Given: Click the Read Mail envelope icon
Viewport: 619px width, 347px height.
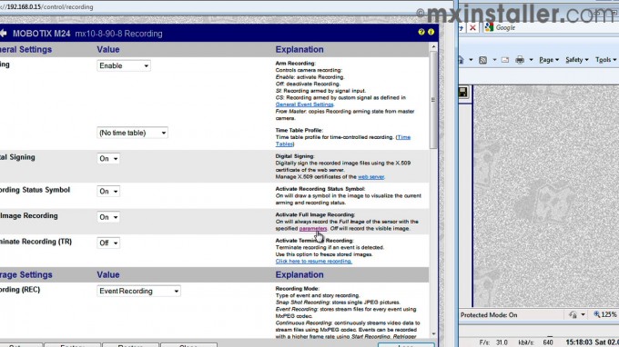Looking at the screenshot, I should pyautogui.click(x=505, y=60).
